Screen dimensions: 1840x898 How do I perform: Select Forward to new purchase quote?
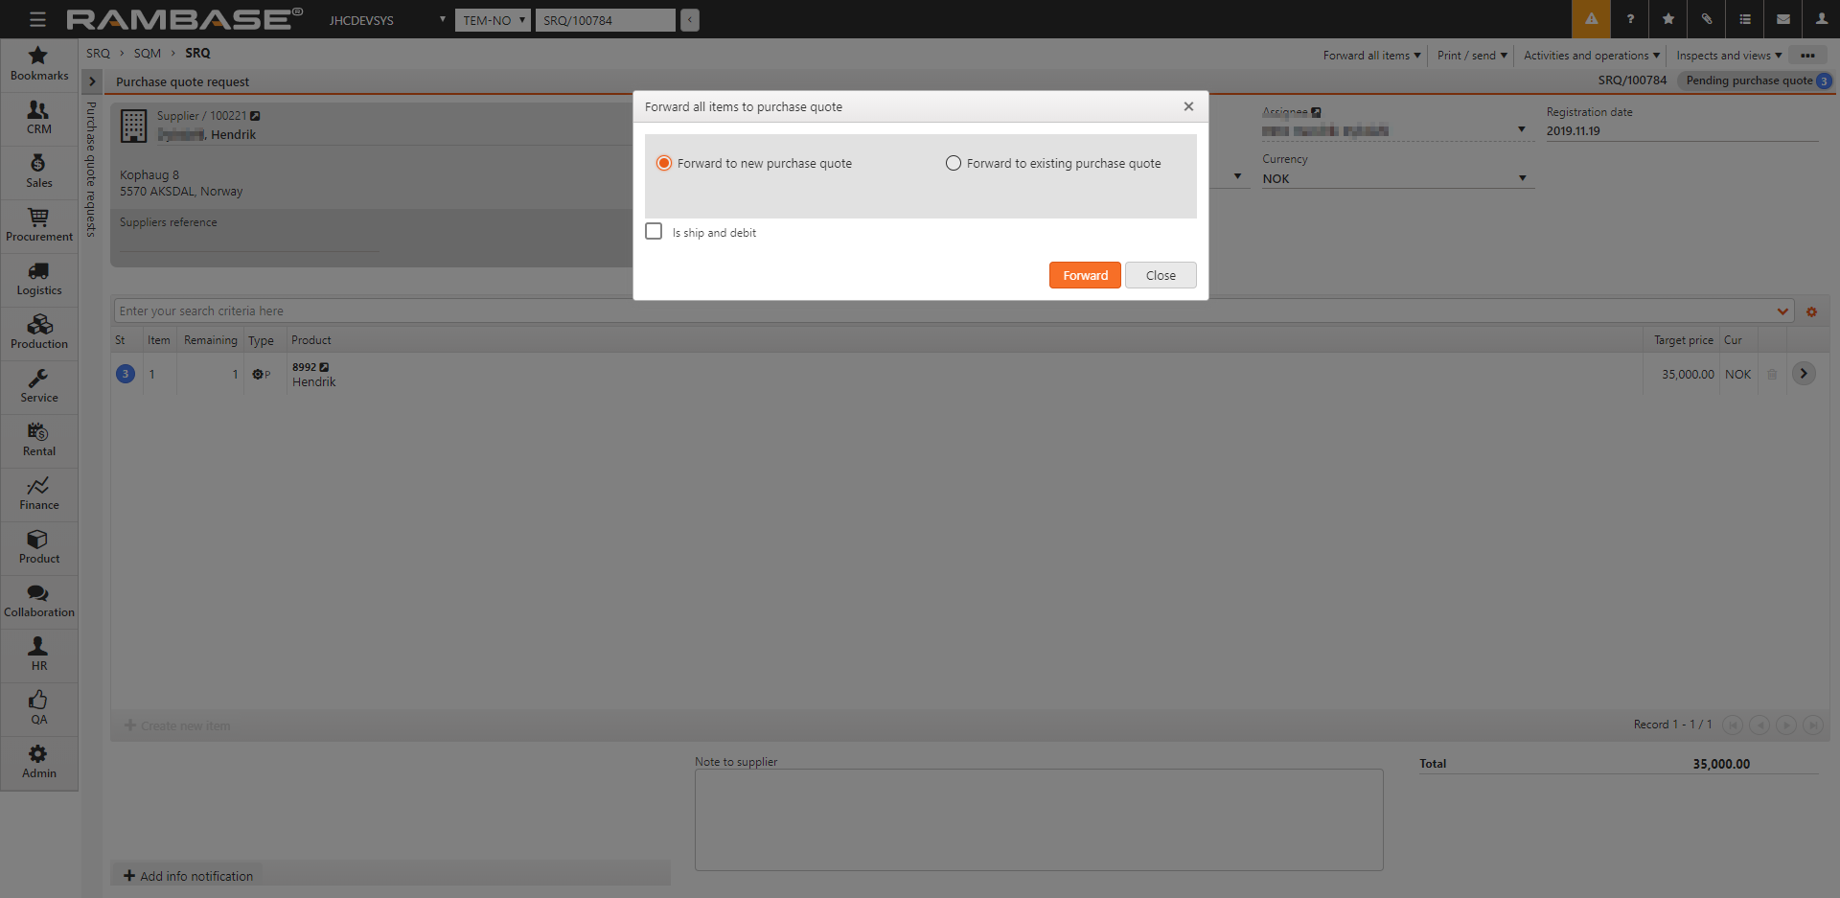tap(664, 164)
